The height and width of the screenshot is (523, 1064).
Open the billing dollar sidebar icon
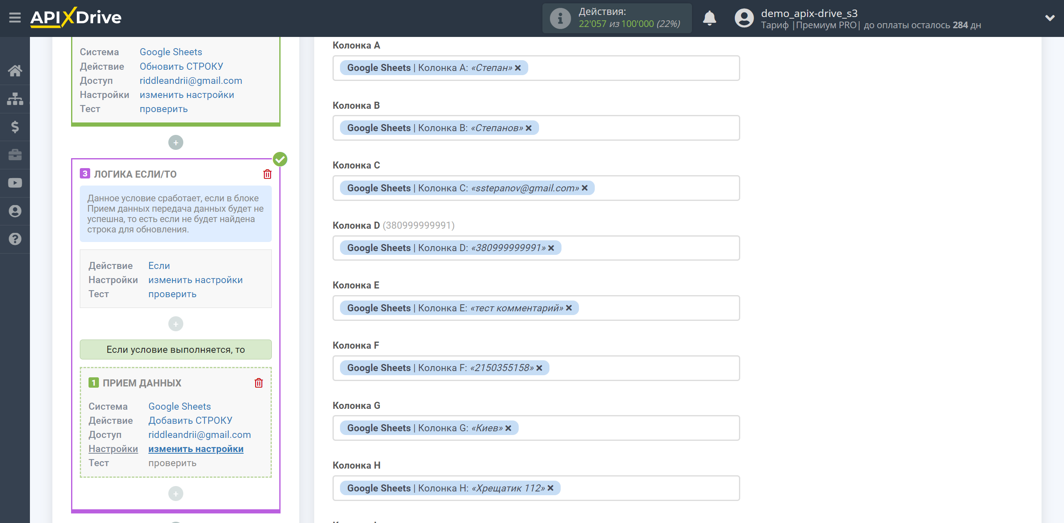pos(15,127)
